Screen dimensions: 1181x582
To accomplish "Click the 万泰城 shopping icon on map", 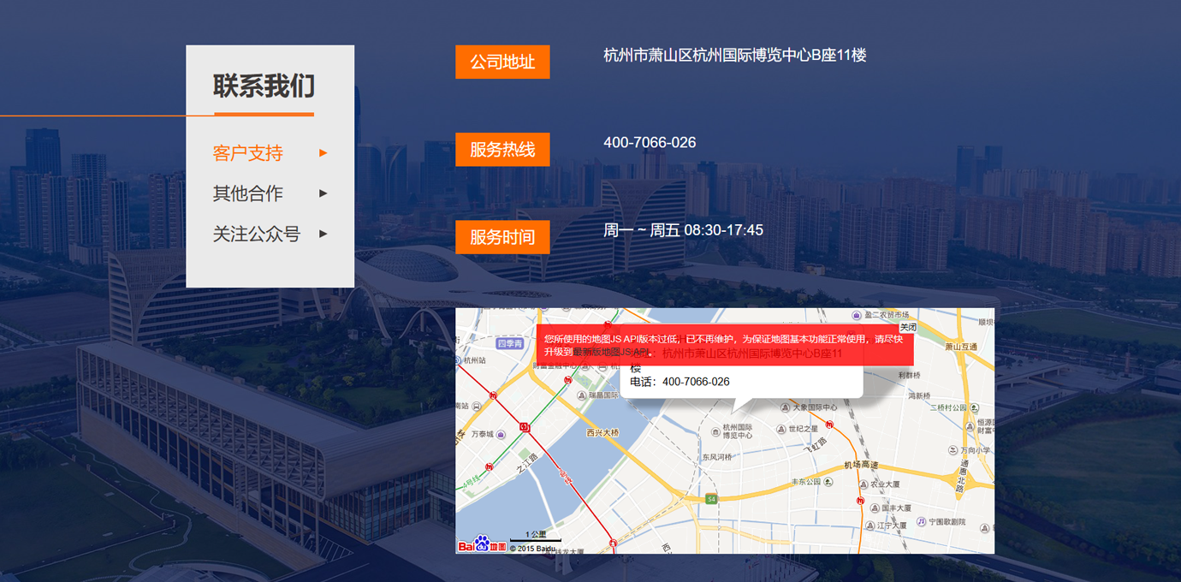I will coord(501,436).
